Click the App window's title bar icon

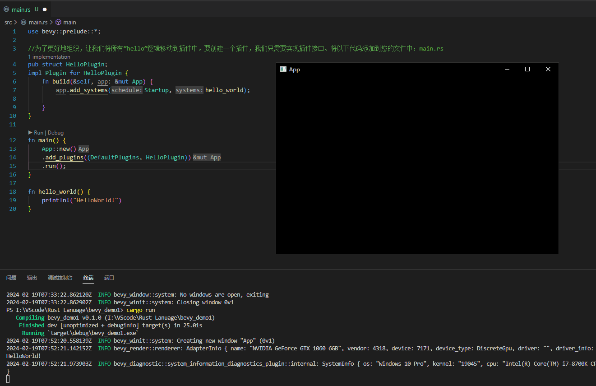283,69
